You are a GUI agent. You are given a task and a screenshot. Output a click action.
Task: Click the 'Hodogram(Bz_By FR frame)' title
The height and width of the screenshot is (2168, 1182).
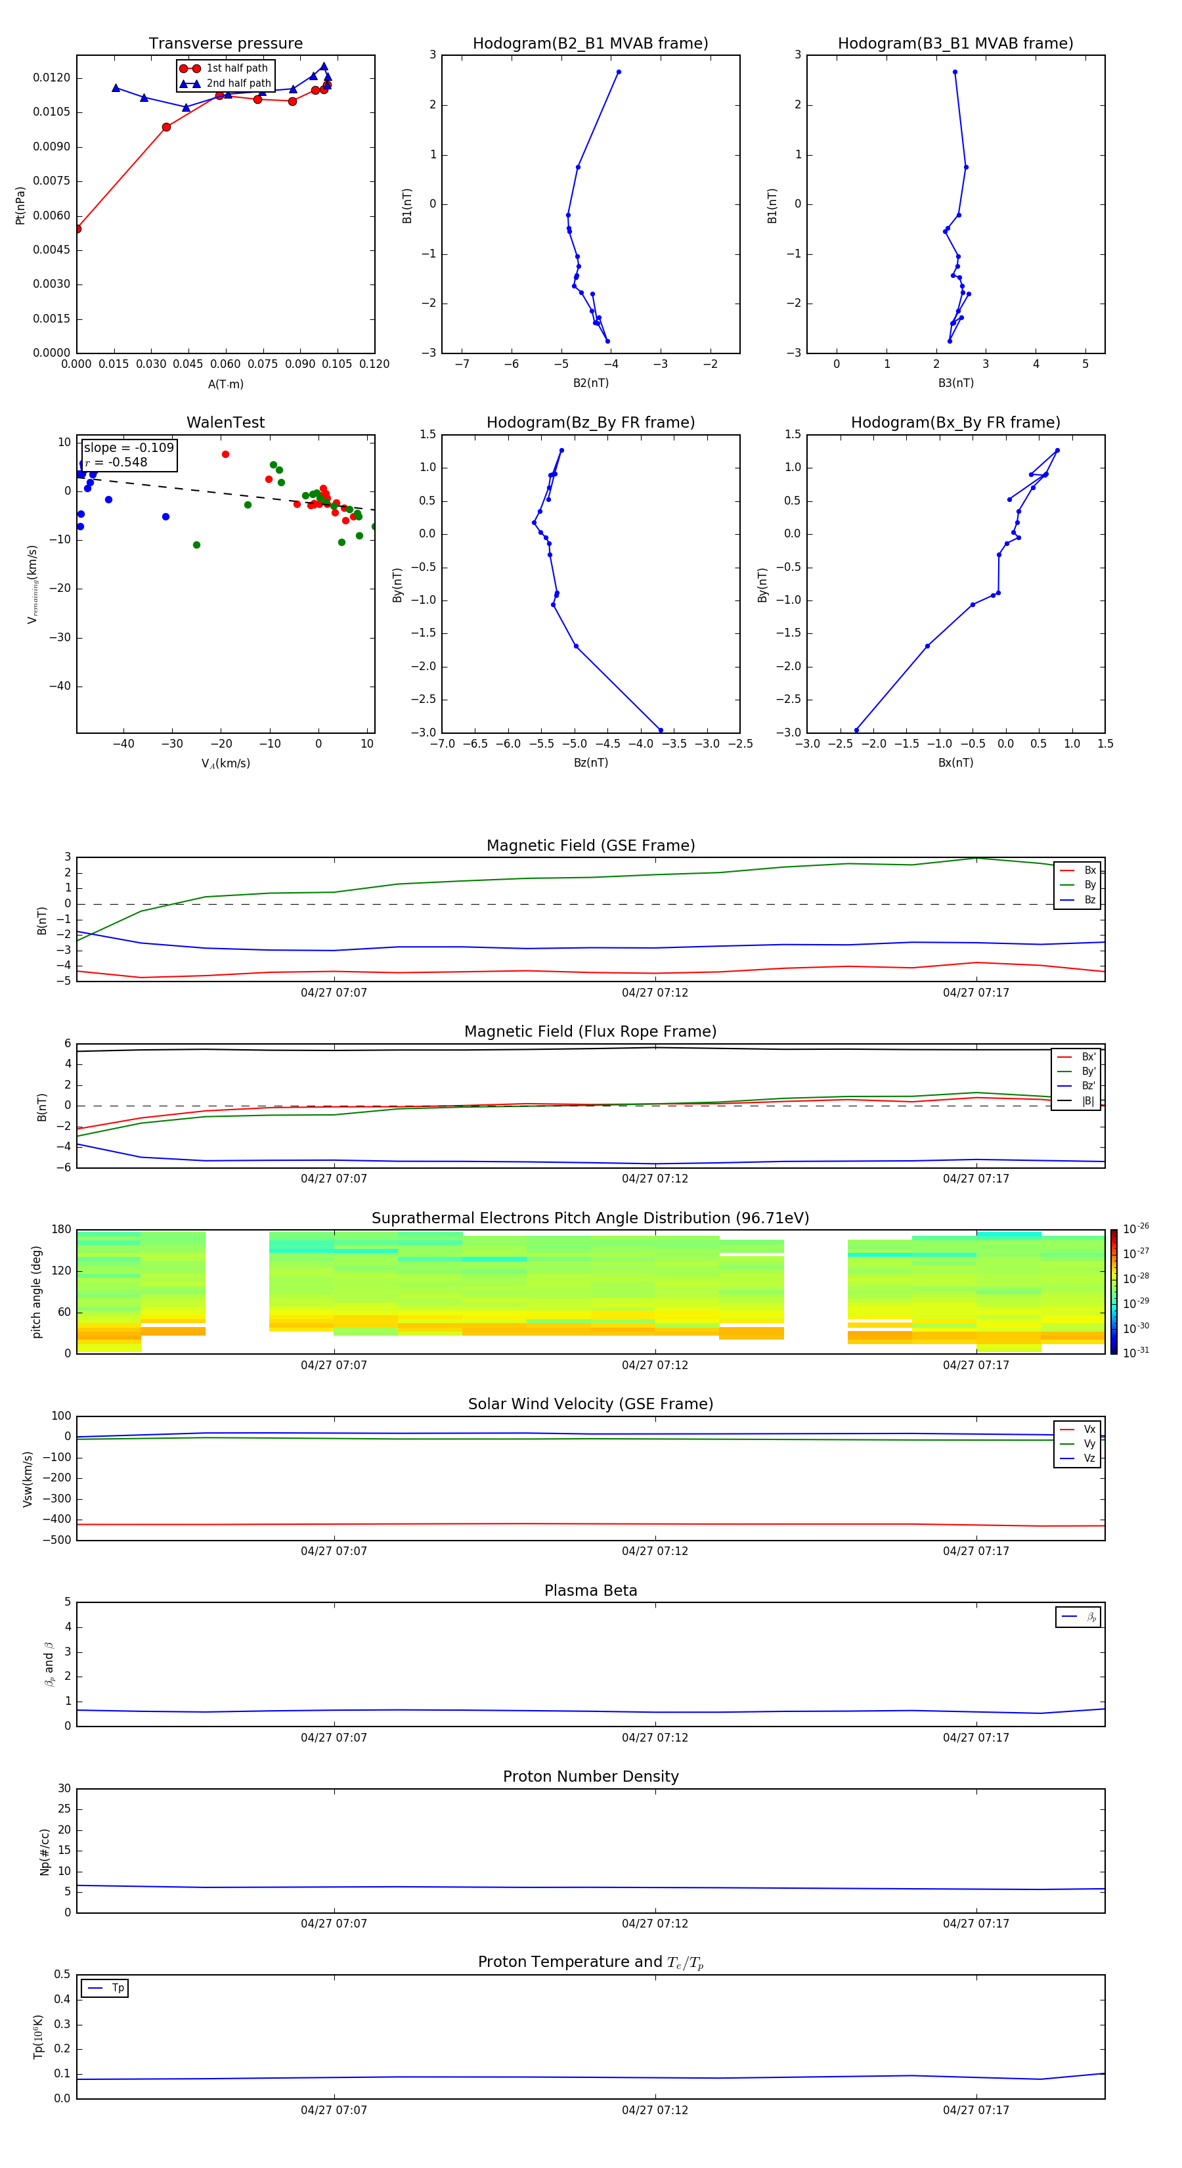pos(590,422)
